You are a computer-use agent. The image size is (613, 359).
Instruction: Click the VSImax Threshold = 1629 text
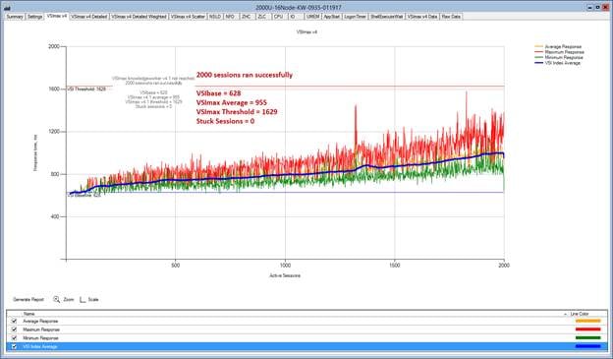(237, 112)
